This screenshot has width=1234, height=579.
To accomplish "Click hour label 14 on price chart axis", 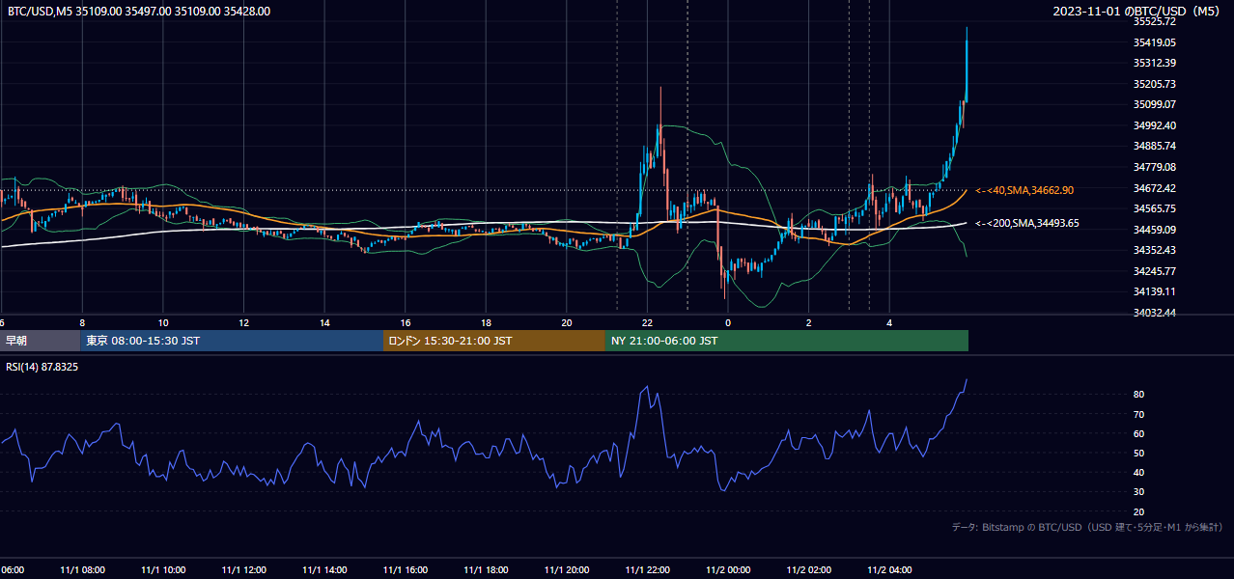I will pos(324,322).
